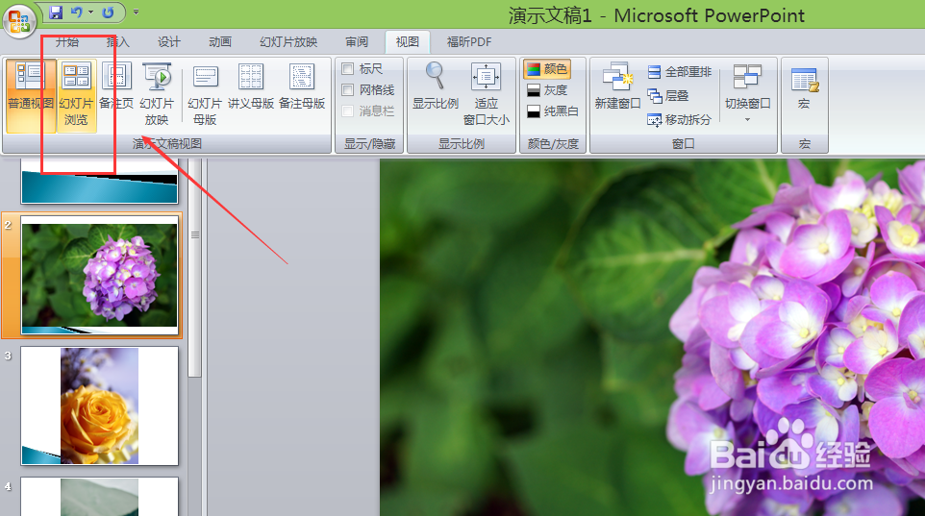Image resolution: width=925 pixels, height=516 pixels.
Task: Select 灰度 grayscale mode
Action: 547,90
